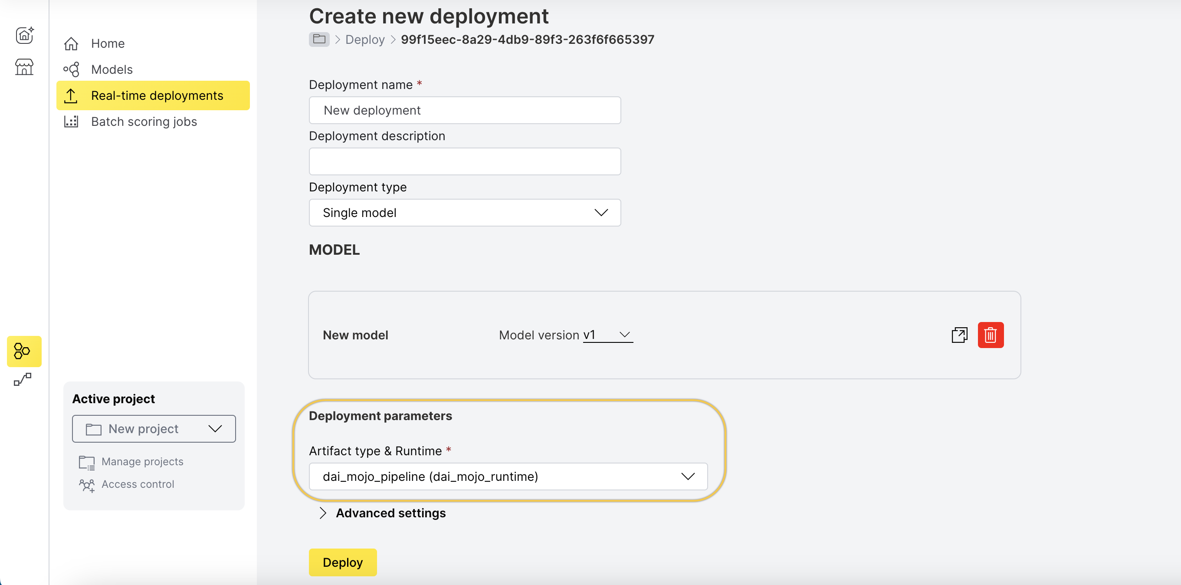The image size is (1181, 585).
Task: Open the pipeline steps icon in left rail
Action: click(23, 379)
